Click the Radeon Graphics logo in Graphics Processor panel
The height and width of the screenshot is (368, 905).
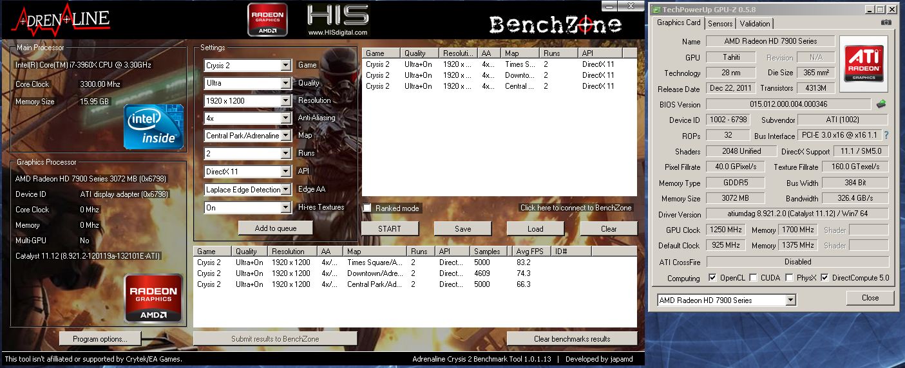154,299
